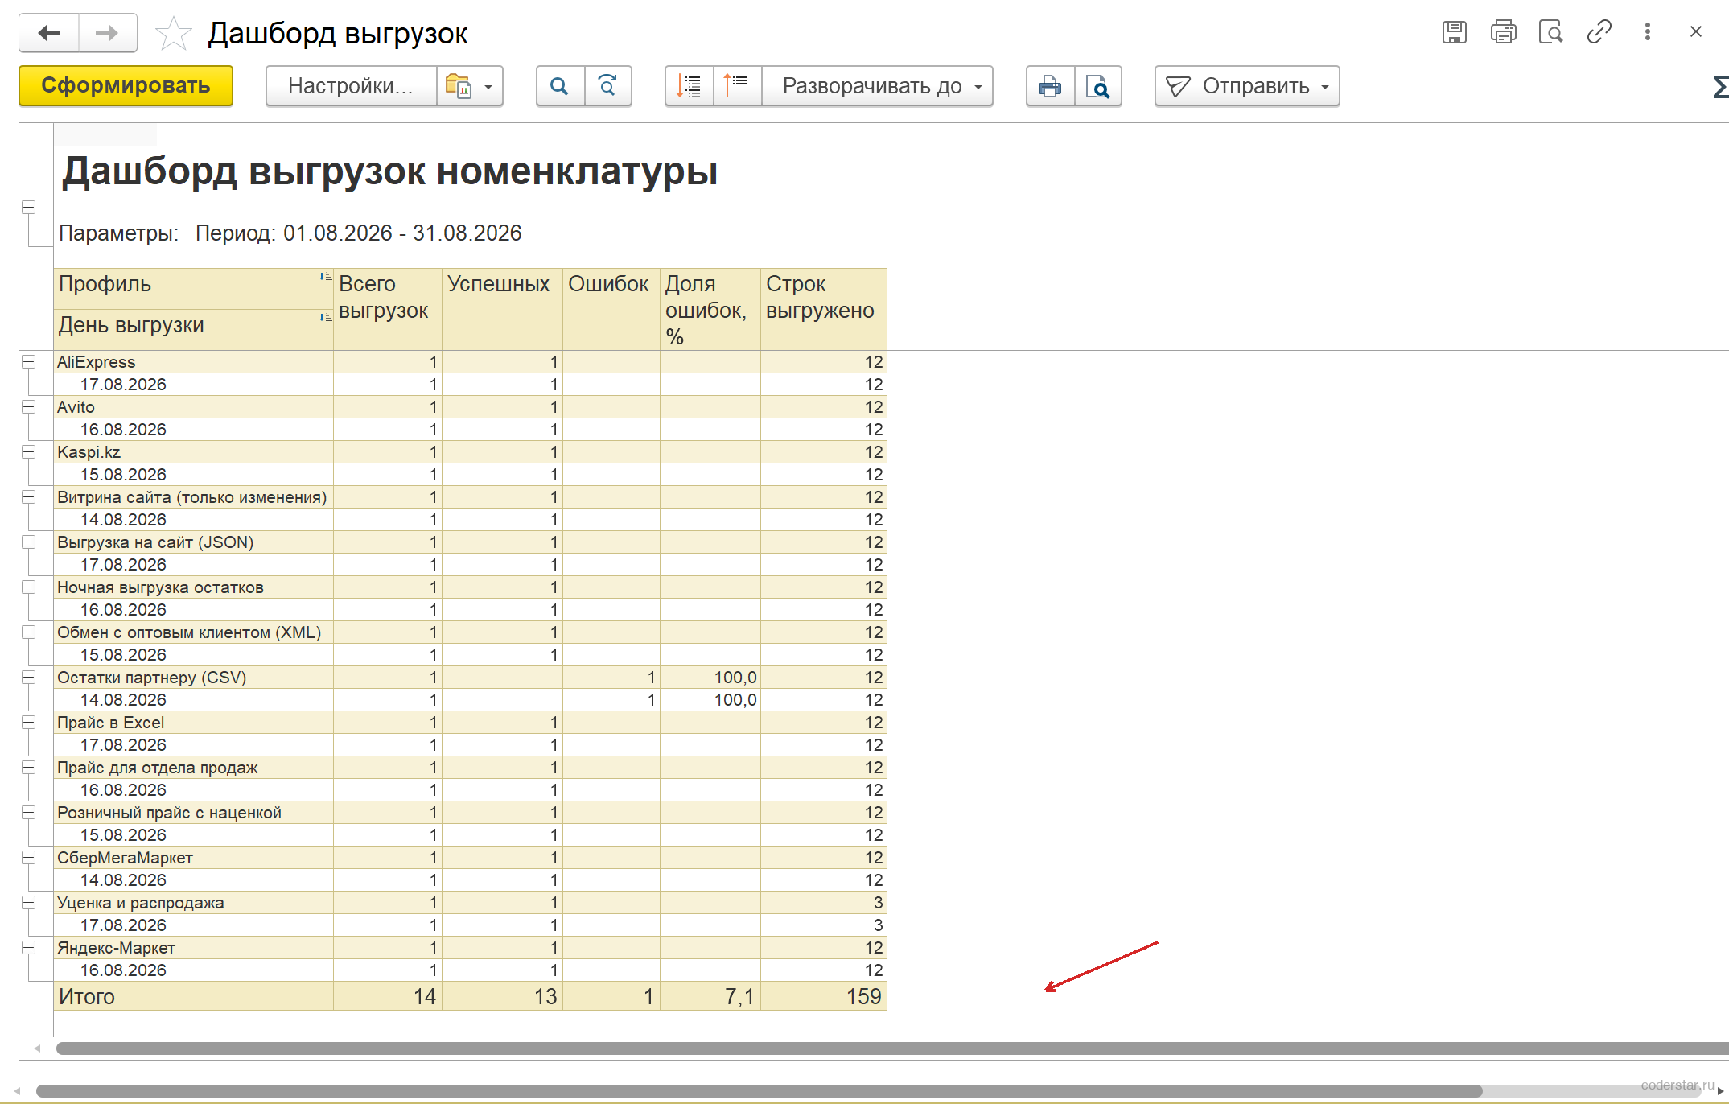Open report variants dropdown beside Настройки
1729x1104 pixels.
pyautogui.click(x=470, y=86)
